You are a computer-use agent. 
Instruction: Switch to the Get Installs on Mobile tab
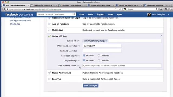(x=158, y=5)
